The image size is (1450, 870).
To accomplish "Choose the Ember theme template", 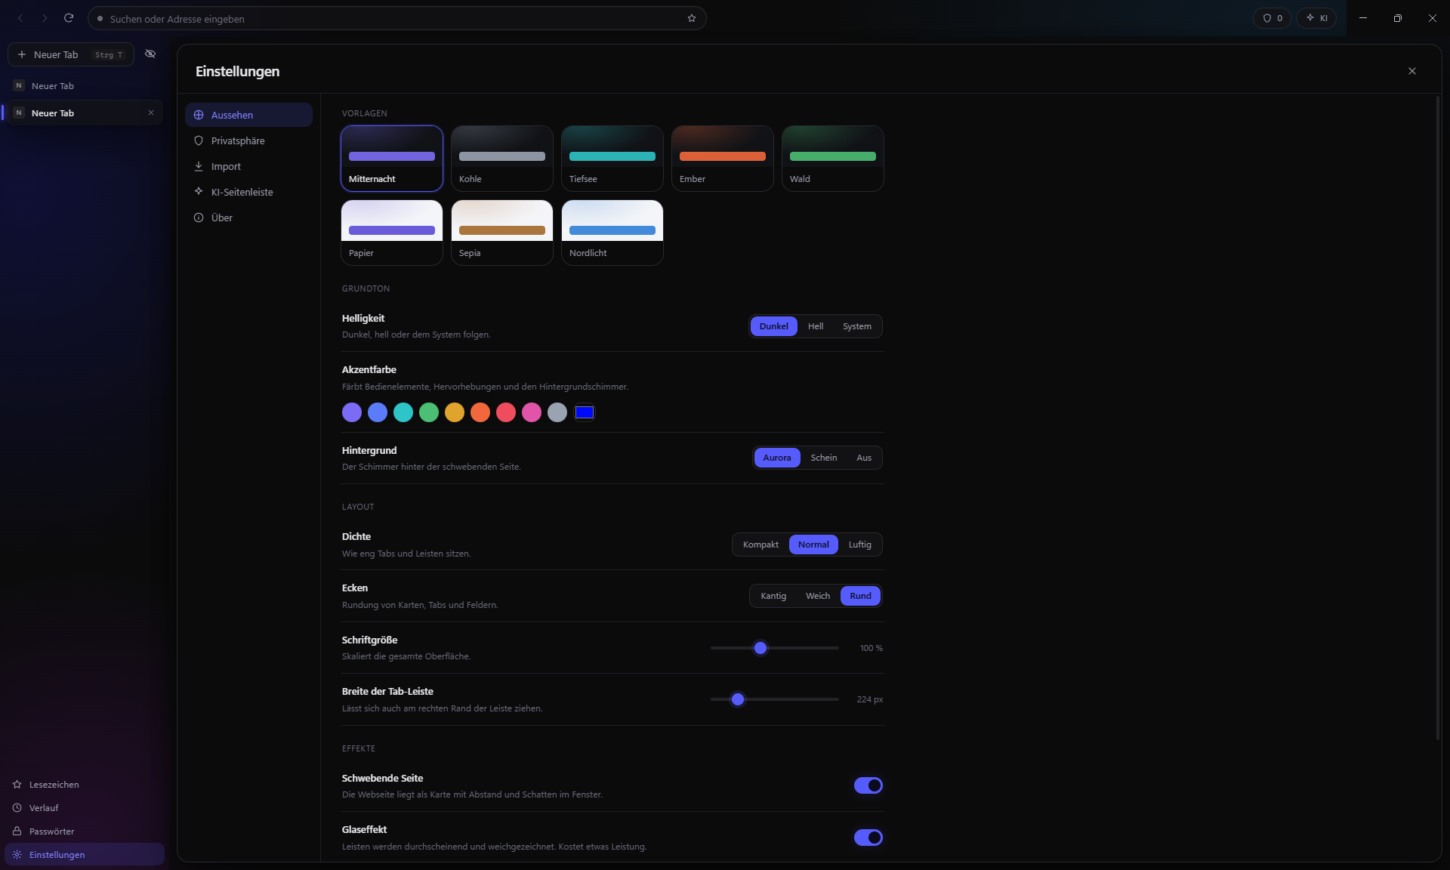I will click(x=723, y=159).
